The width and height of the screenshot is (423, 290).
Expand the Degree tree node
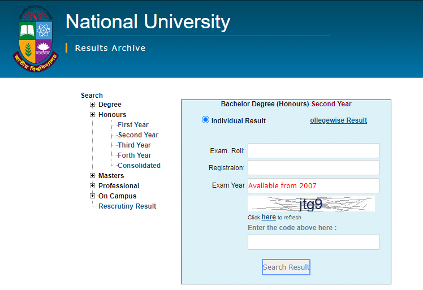93,105
